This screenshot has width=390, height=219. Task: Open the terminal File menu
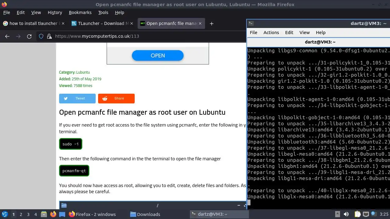(x=253, y=33)
